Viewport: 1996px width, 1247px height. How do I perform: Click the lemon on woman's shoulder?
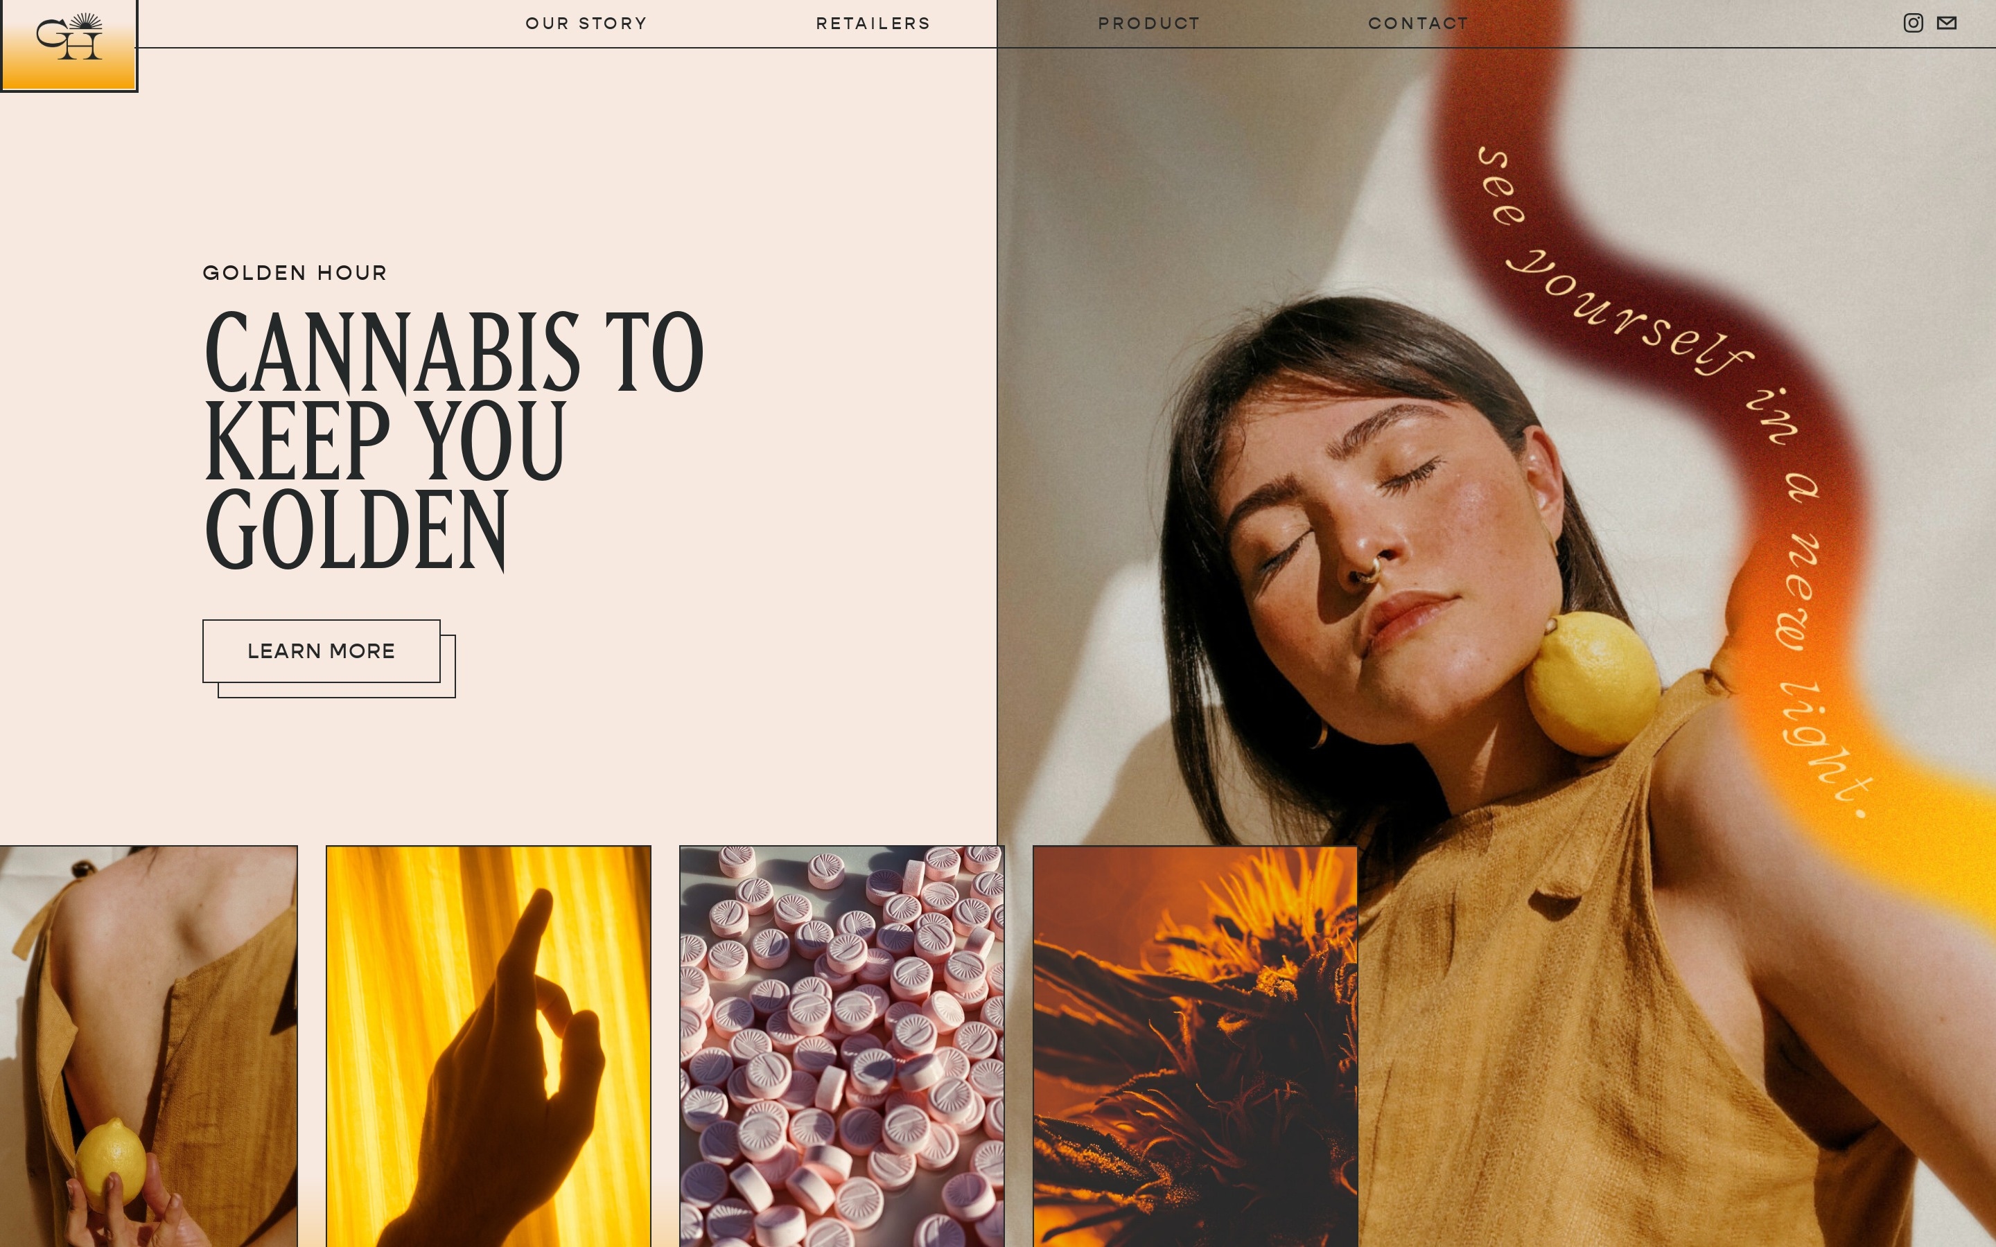pos(1592,683)
